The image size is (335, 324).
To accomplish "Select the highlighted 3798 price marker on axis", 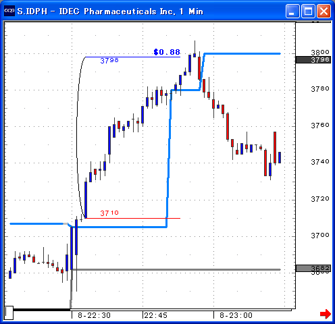I will [x=313, y=60].
